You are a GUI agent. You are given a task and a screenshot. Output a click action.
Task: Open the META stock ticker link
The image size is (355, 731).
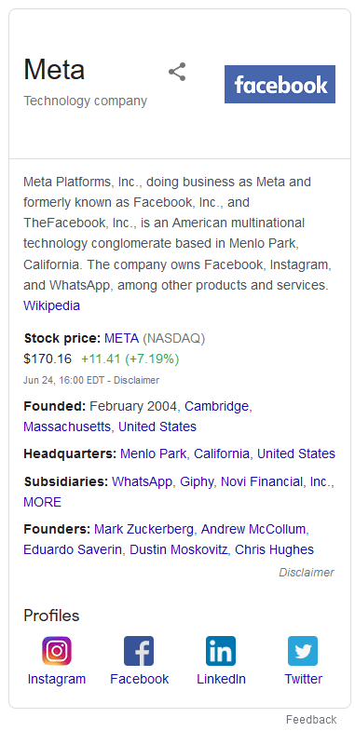pos(122,338)
